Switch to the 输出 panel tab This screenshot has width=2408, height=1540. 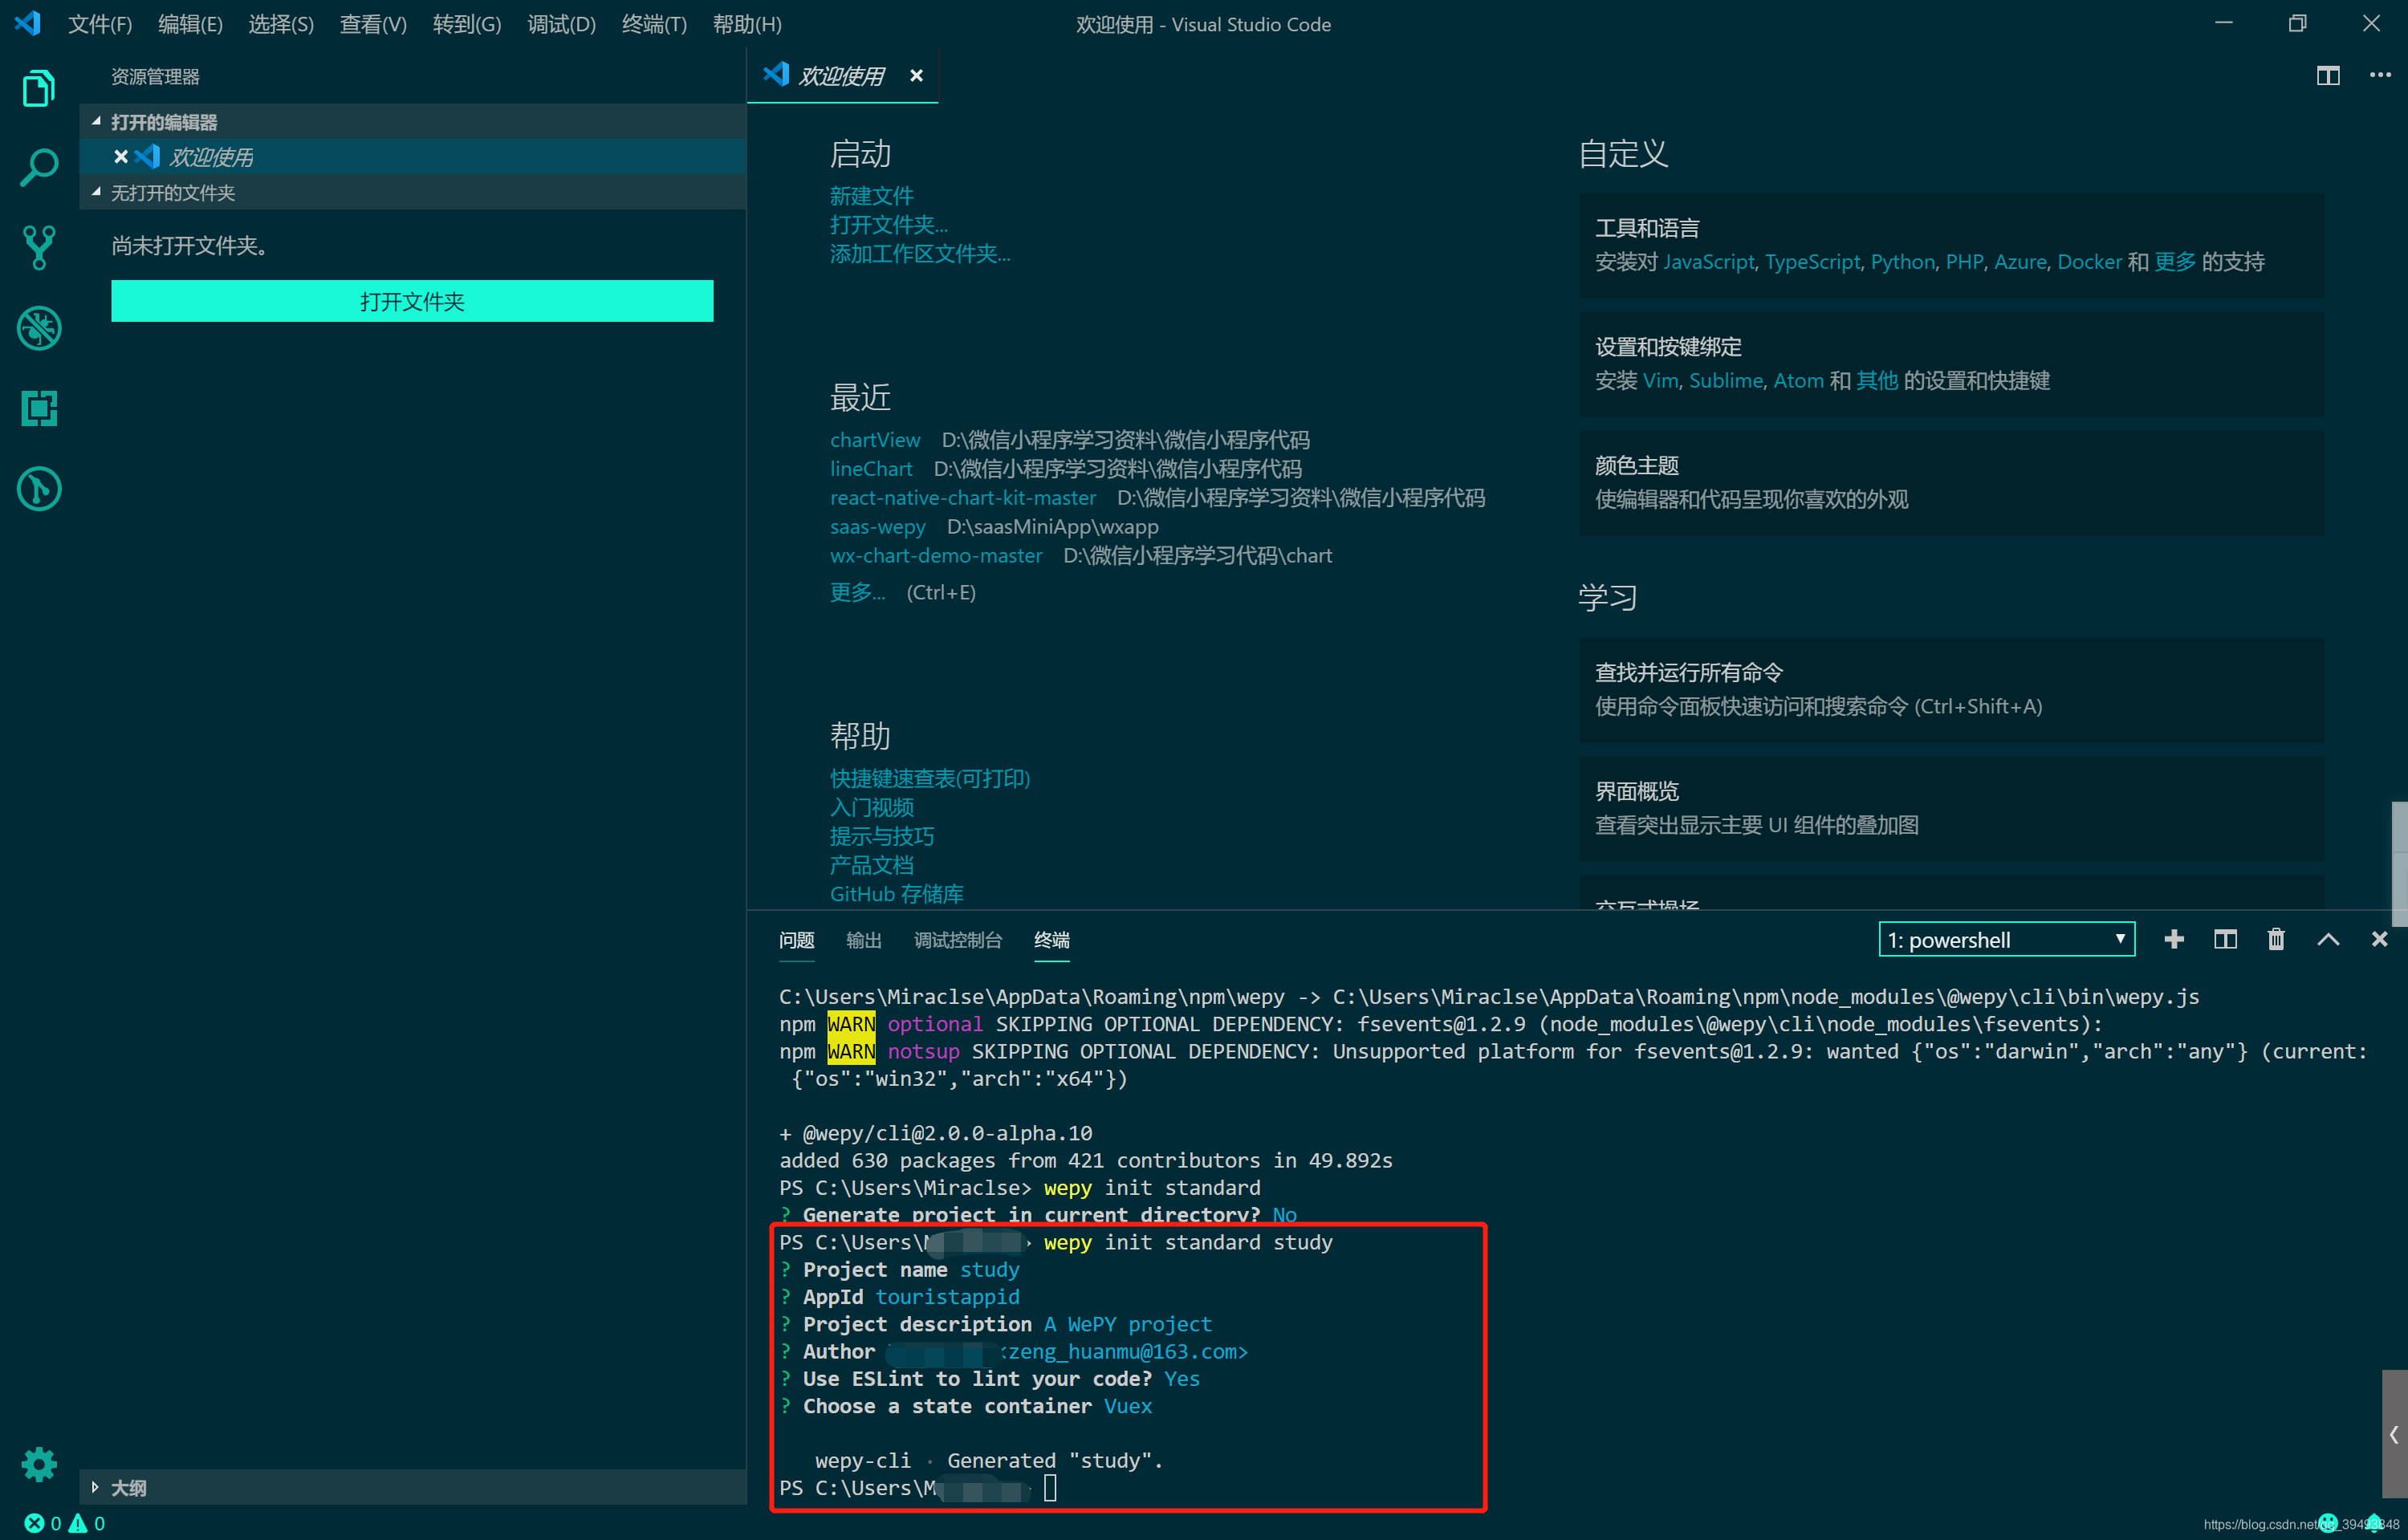(x=863, y=940)
